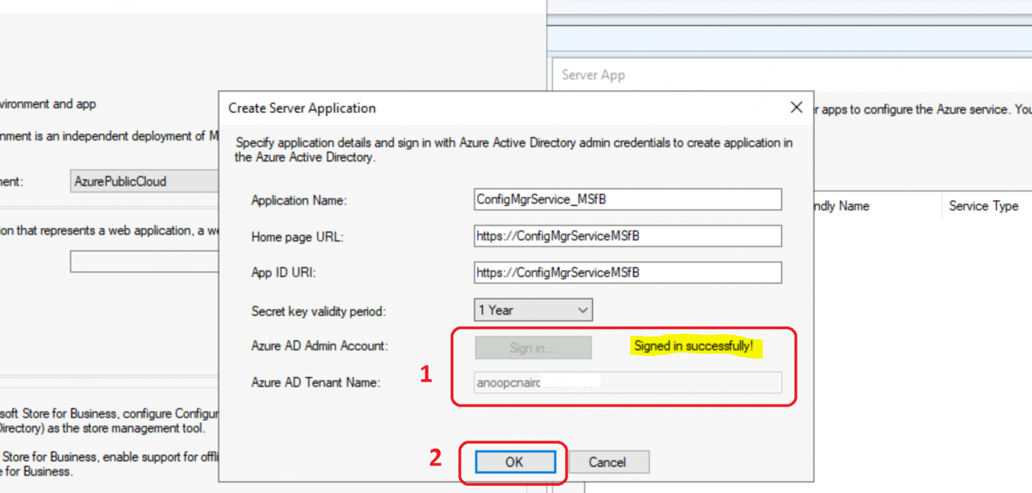The height and width of the screenshot is (493, 1032).
Task: Expand the AzurePublicCloud environment dropdown
Action: (144, 180)
